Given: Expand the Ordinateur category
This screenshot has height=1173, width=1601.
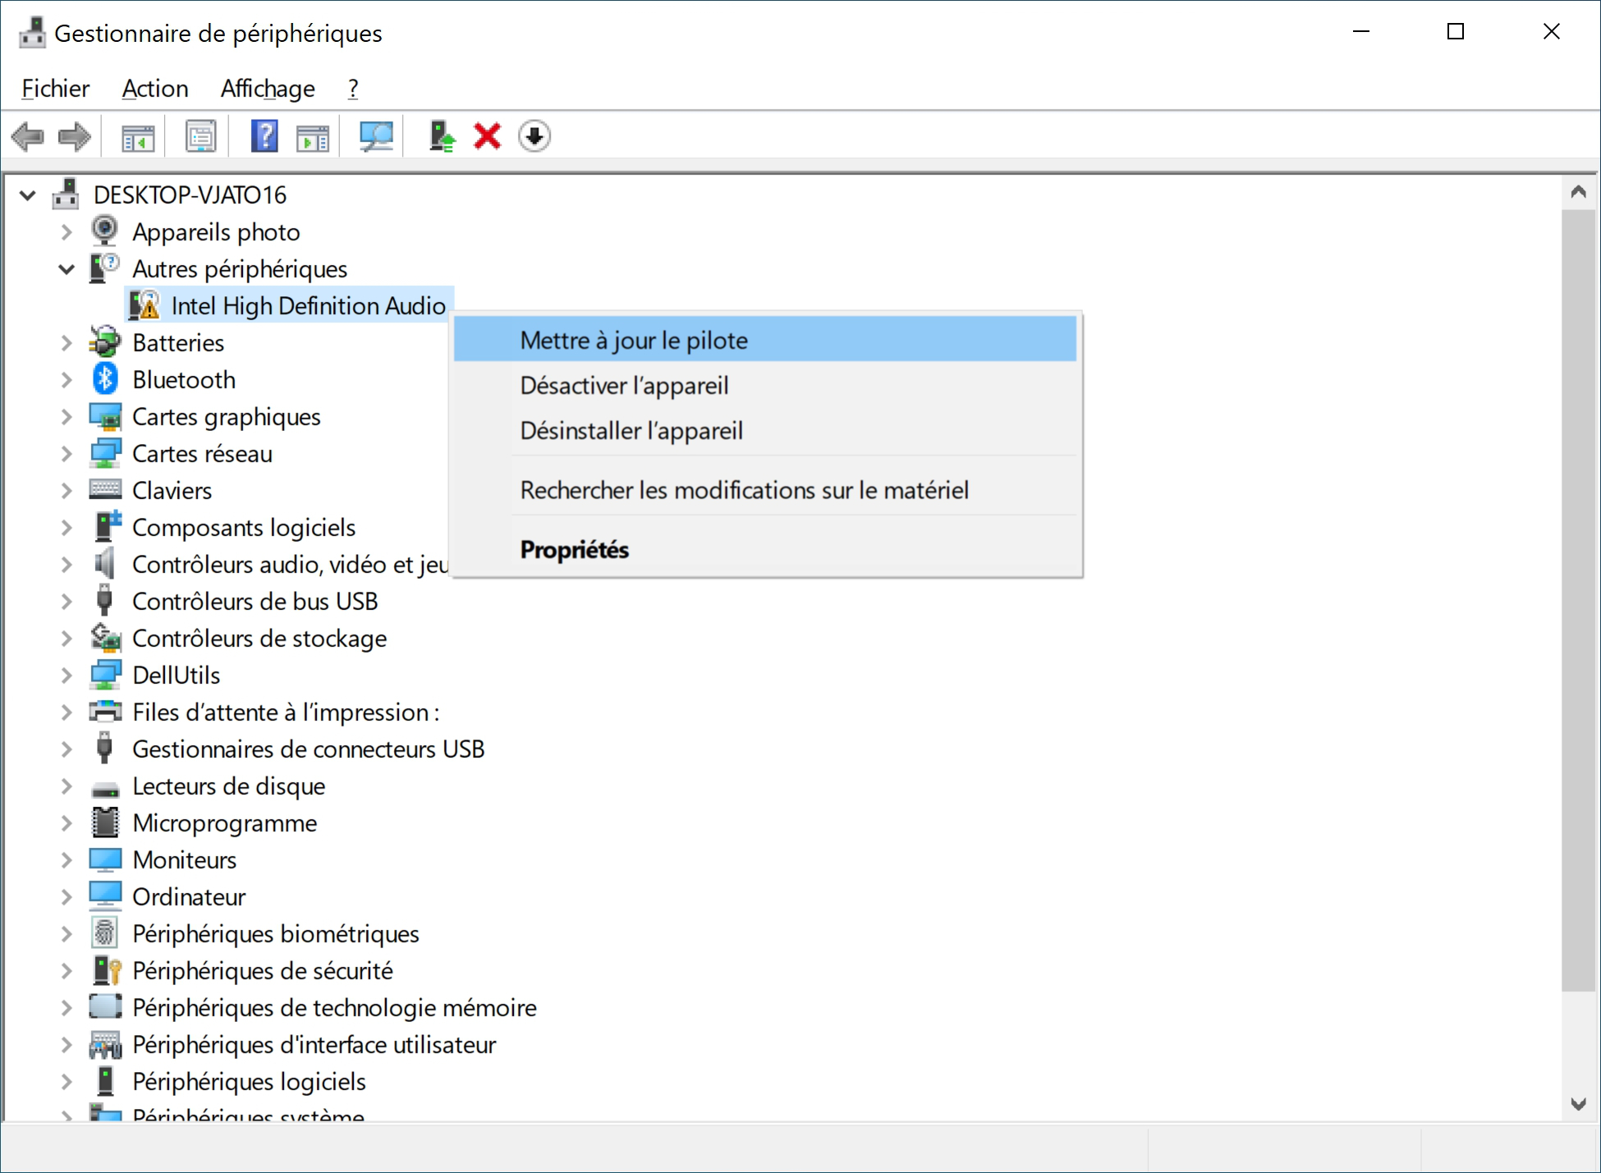Looking at the screenshot, I should pyautogui.click(x=67, y=896).
